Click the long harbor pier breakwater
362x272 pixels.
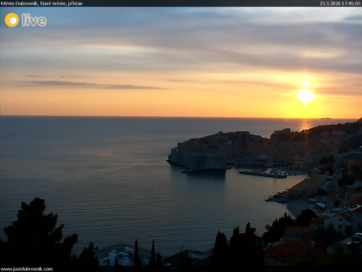point(262,174)
